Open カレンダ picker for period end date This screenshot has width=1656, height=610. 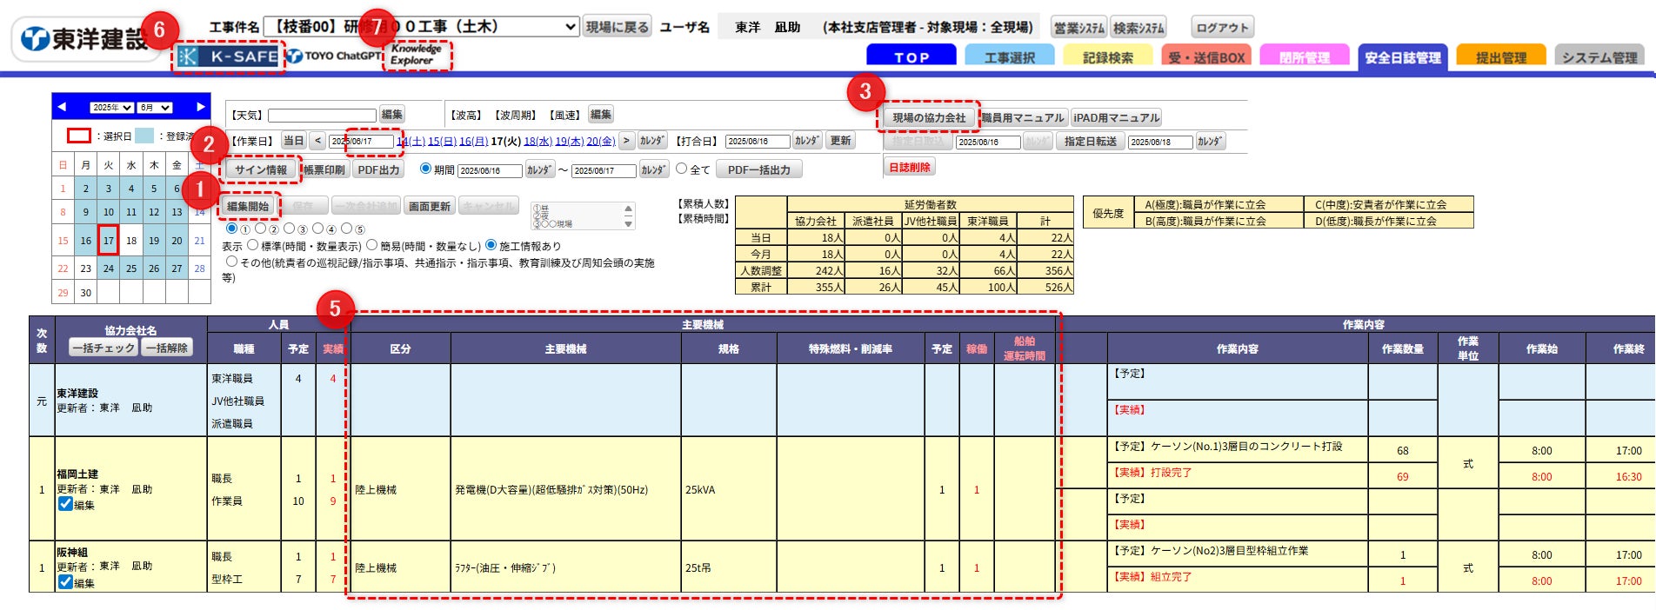pyautogui.click(x=654, y=169)
